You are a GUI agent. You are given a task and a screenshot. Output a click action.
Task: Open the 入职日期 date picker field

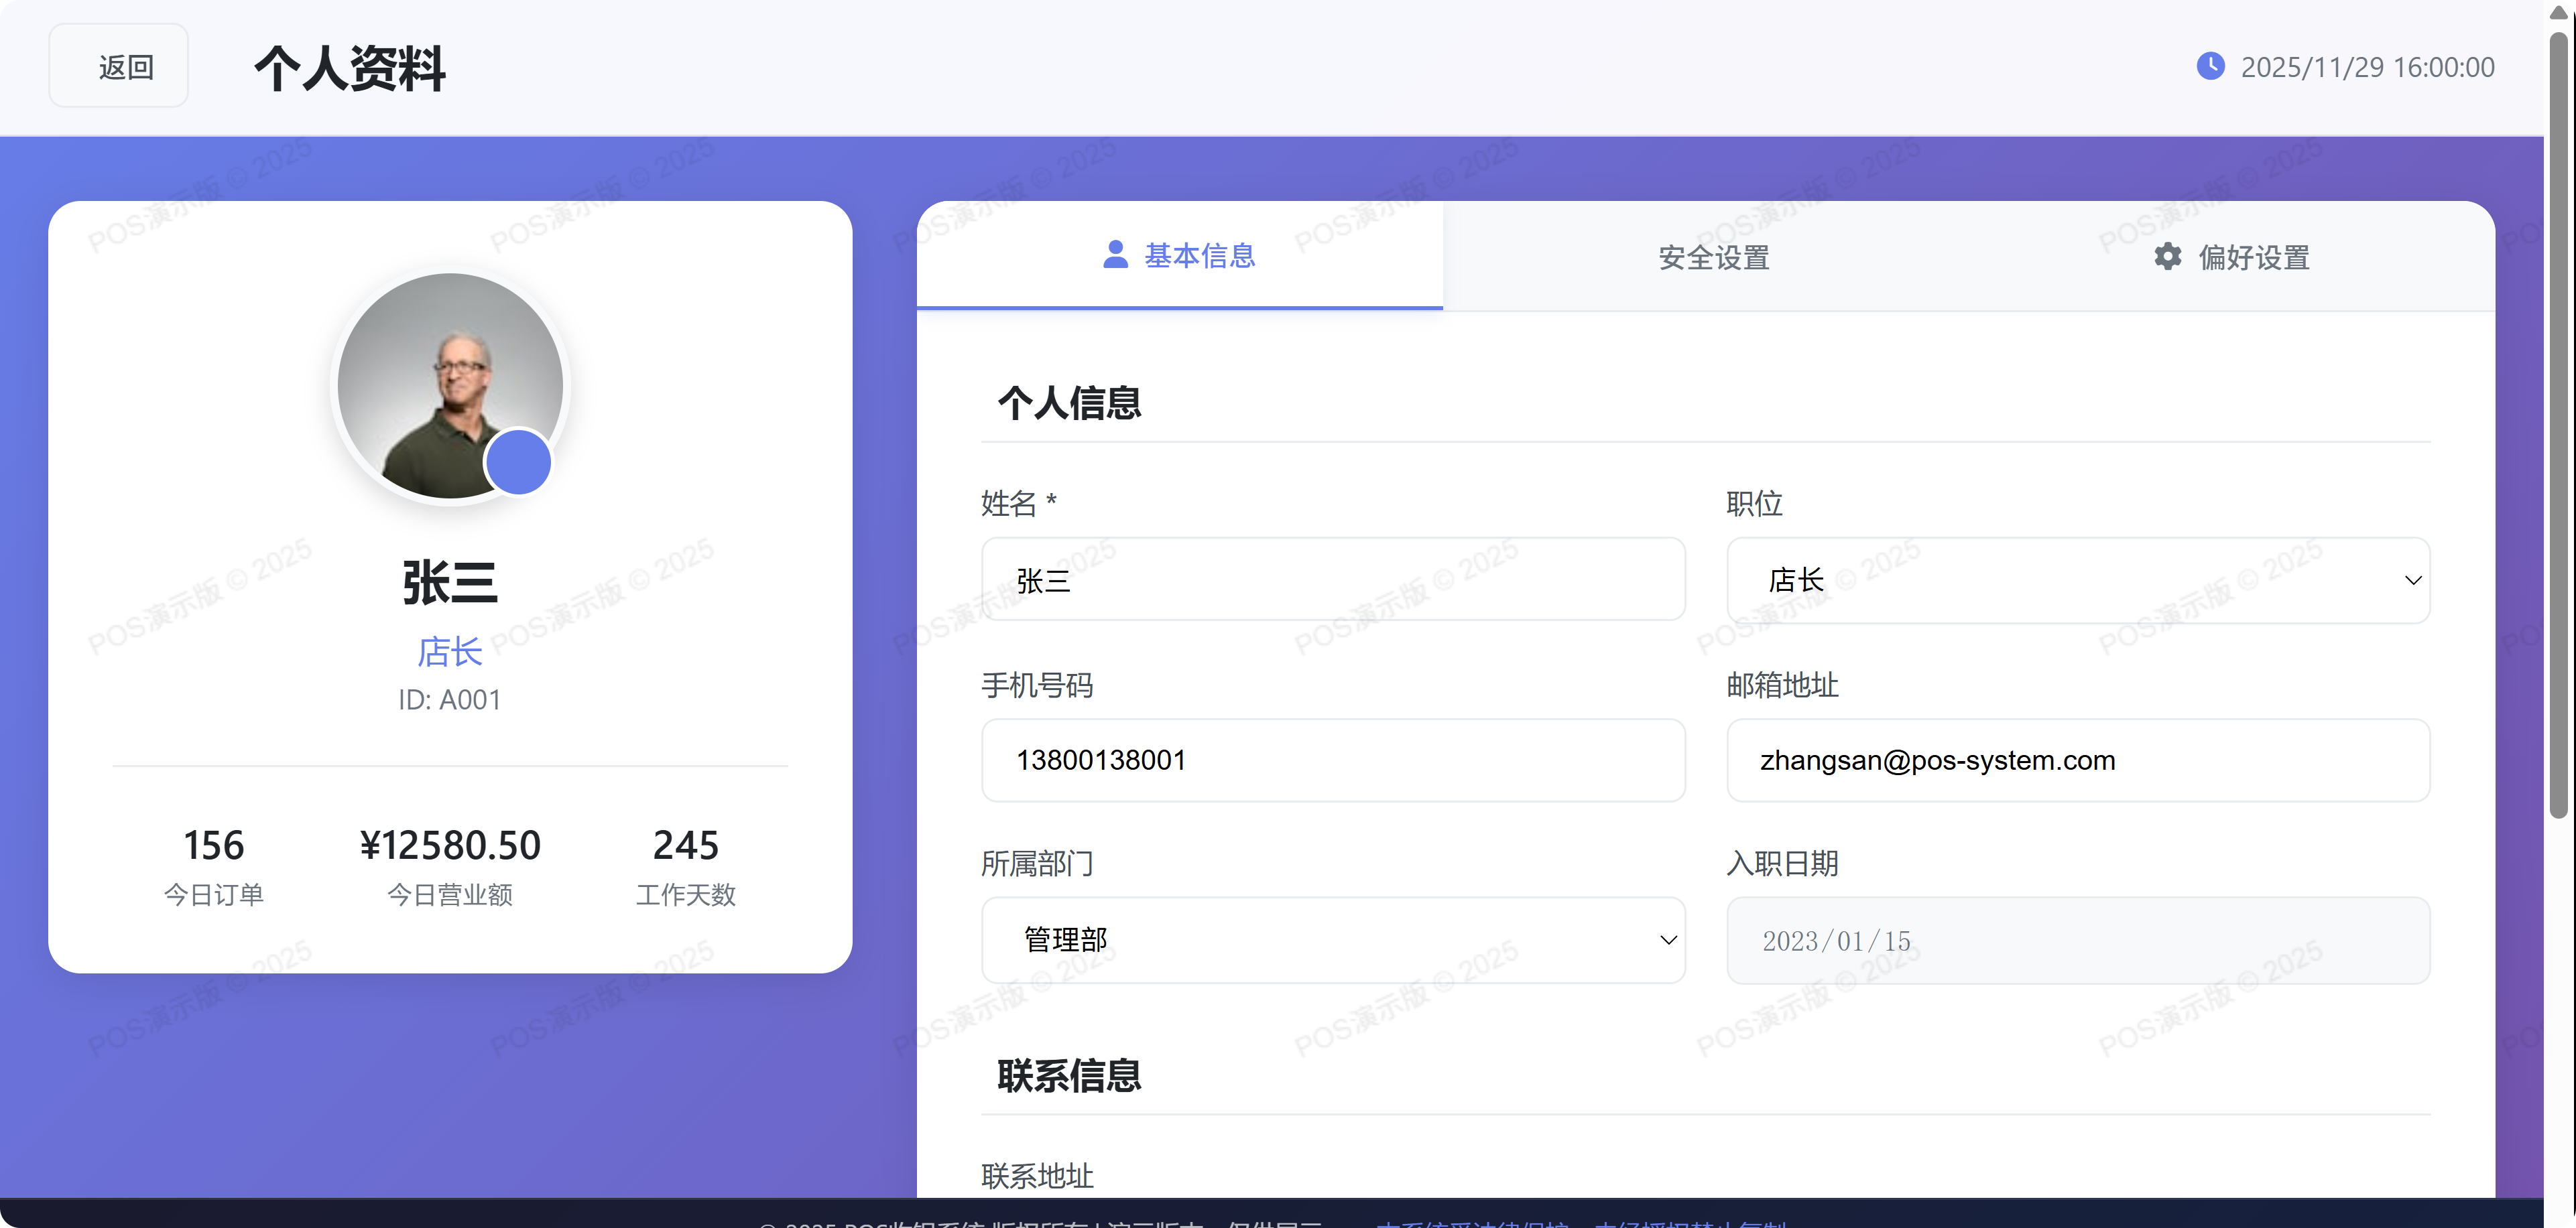coord(2077,939)
